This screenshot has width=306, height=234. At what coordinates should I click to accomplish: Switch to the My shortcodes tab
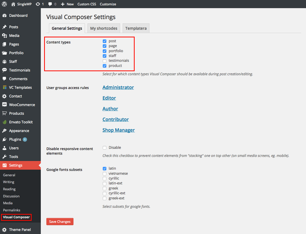point(104,28)
